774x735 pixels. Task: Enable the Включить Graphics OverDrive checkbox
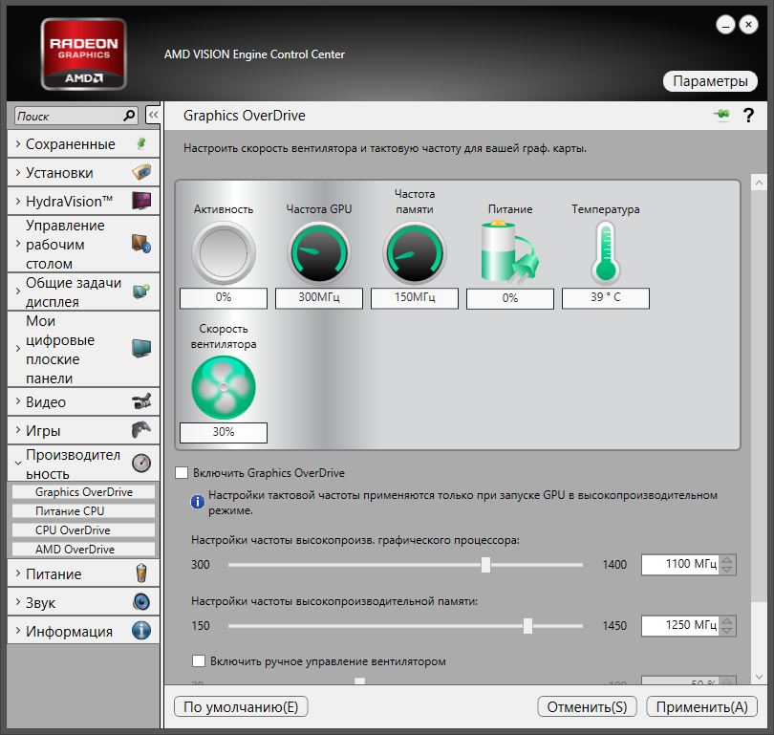182,473
